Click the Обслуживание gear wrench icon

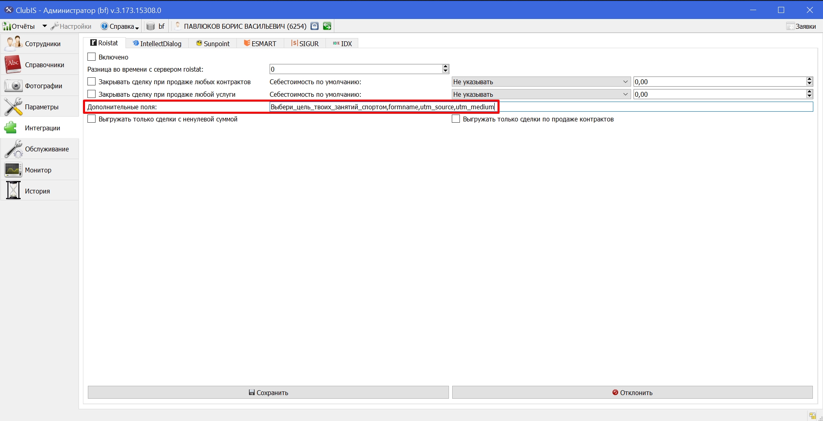point(13,149)
